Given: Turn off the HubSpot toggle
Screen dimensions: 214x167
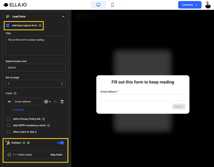Looking at the screenshot, I should click(60, 143).
